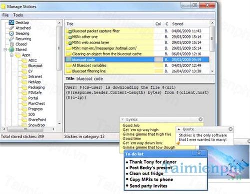Click the Stored globe icon

pos(12,50)
